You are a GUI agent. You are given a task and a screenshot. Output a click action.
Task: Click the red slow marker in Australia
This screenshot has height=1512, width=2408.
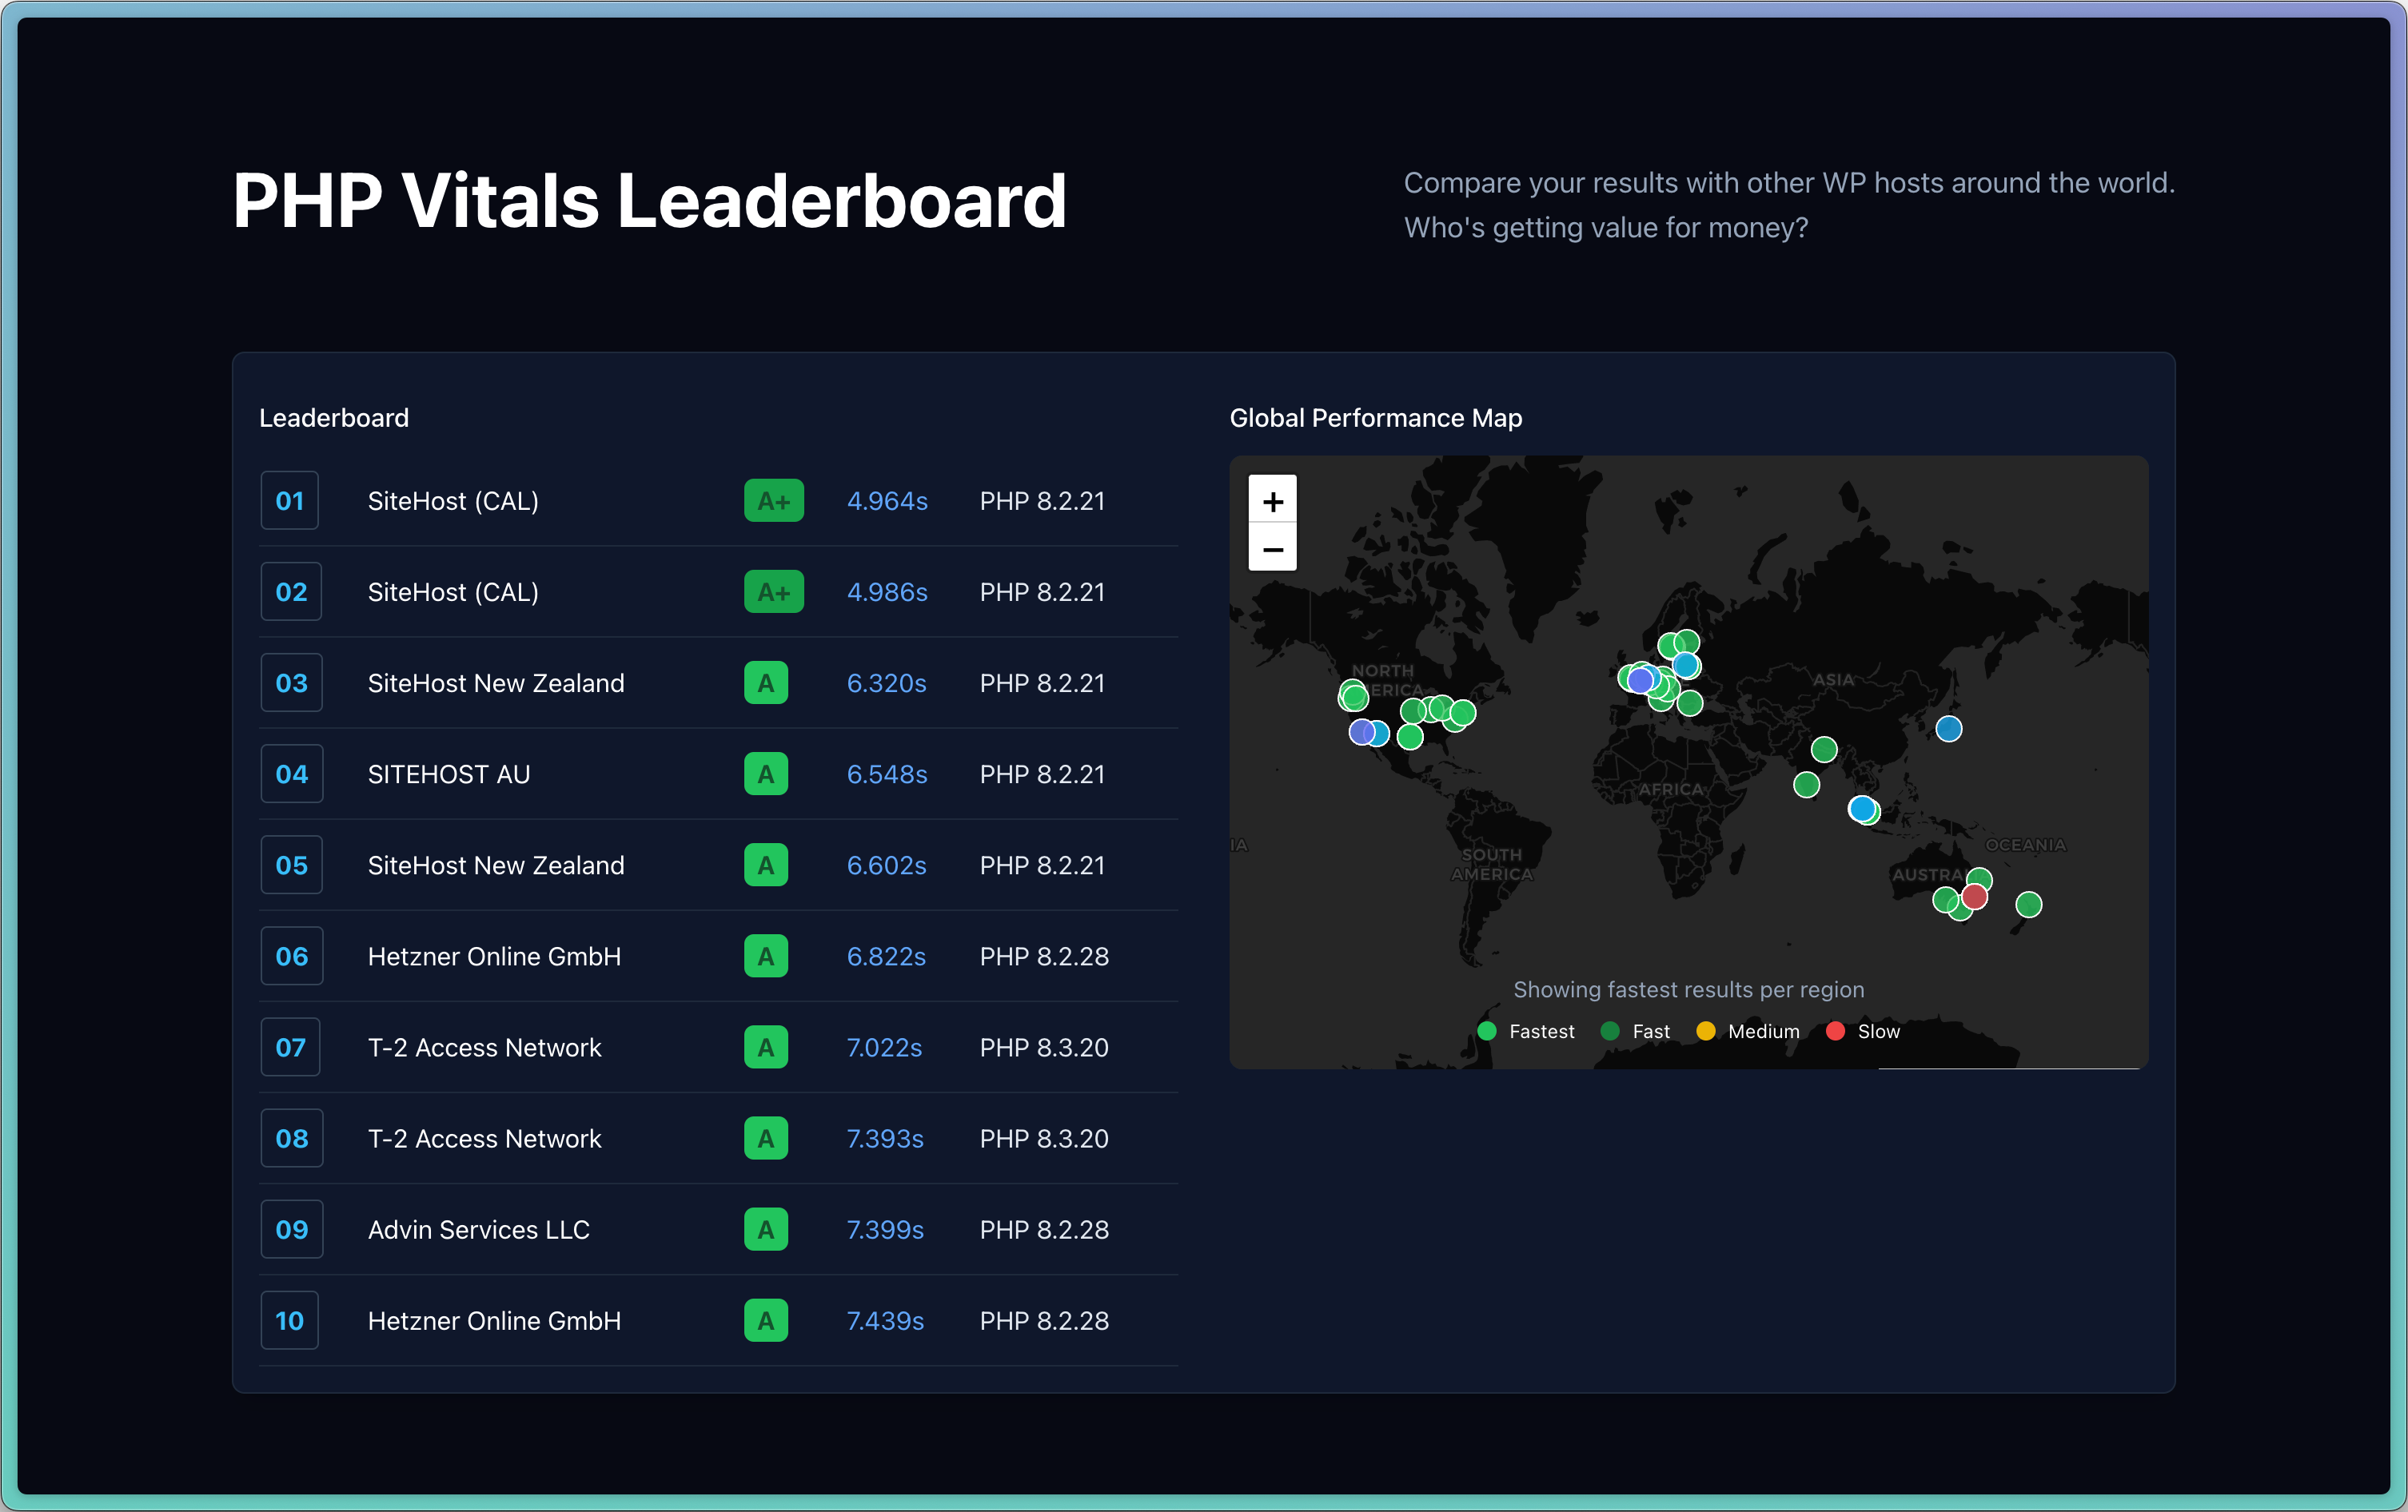click(1974, 895)
